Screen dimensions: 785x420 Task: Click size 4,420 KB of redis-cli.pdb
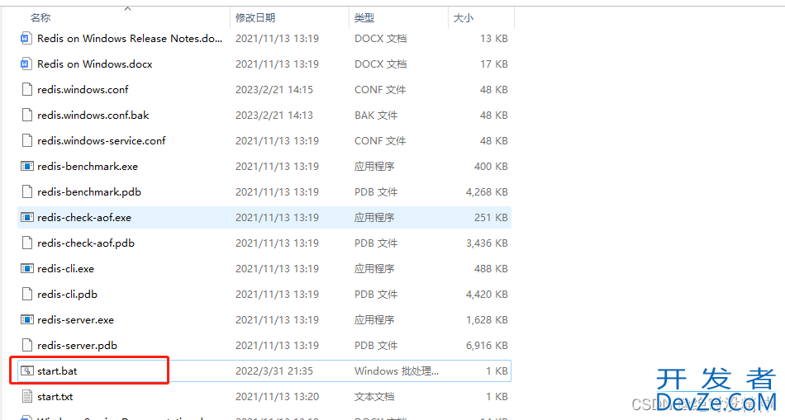[x=487, y=294]
